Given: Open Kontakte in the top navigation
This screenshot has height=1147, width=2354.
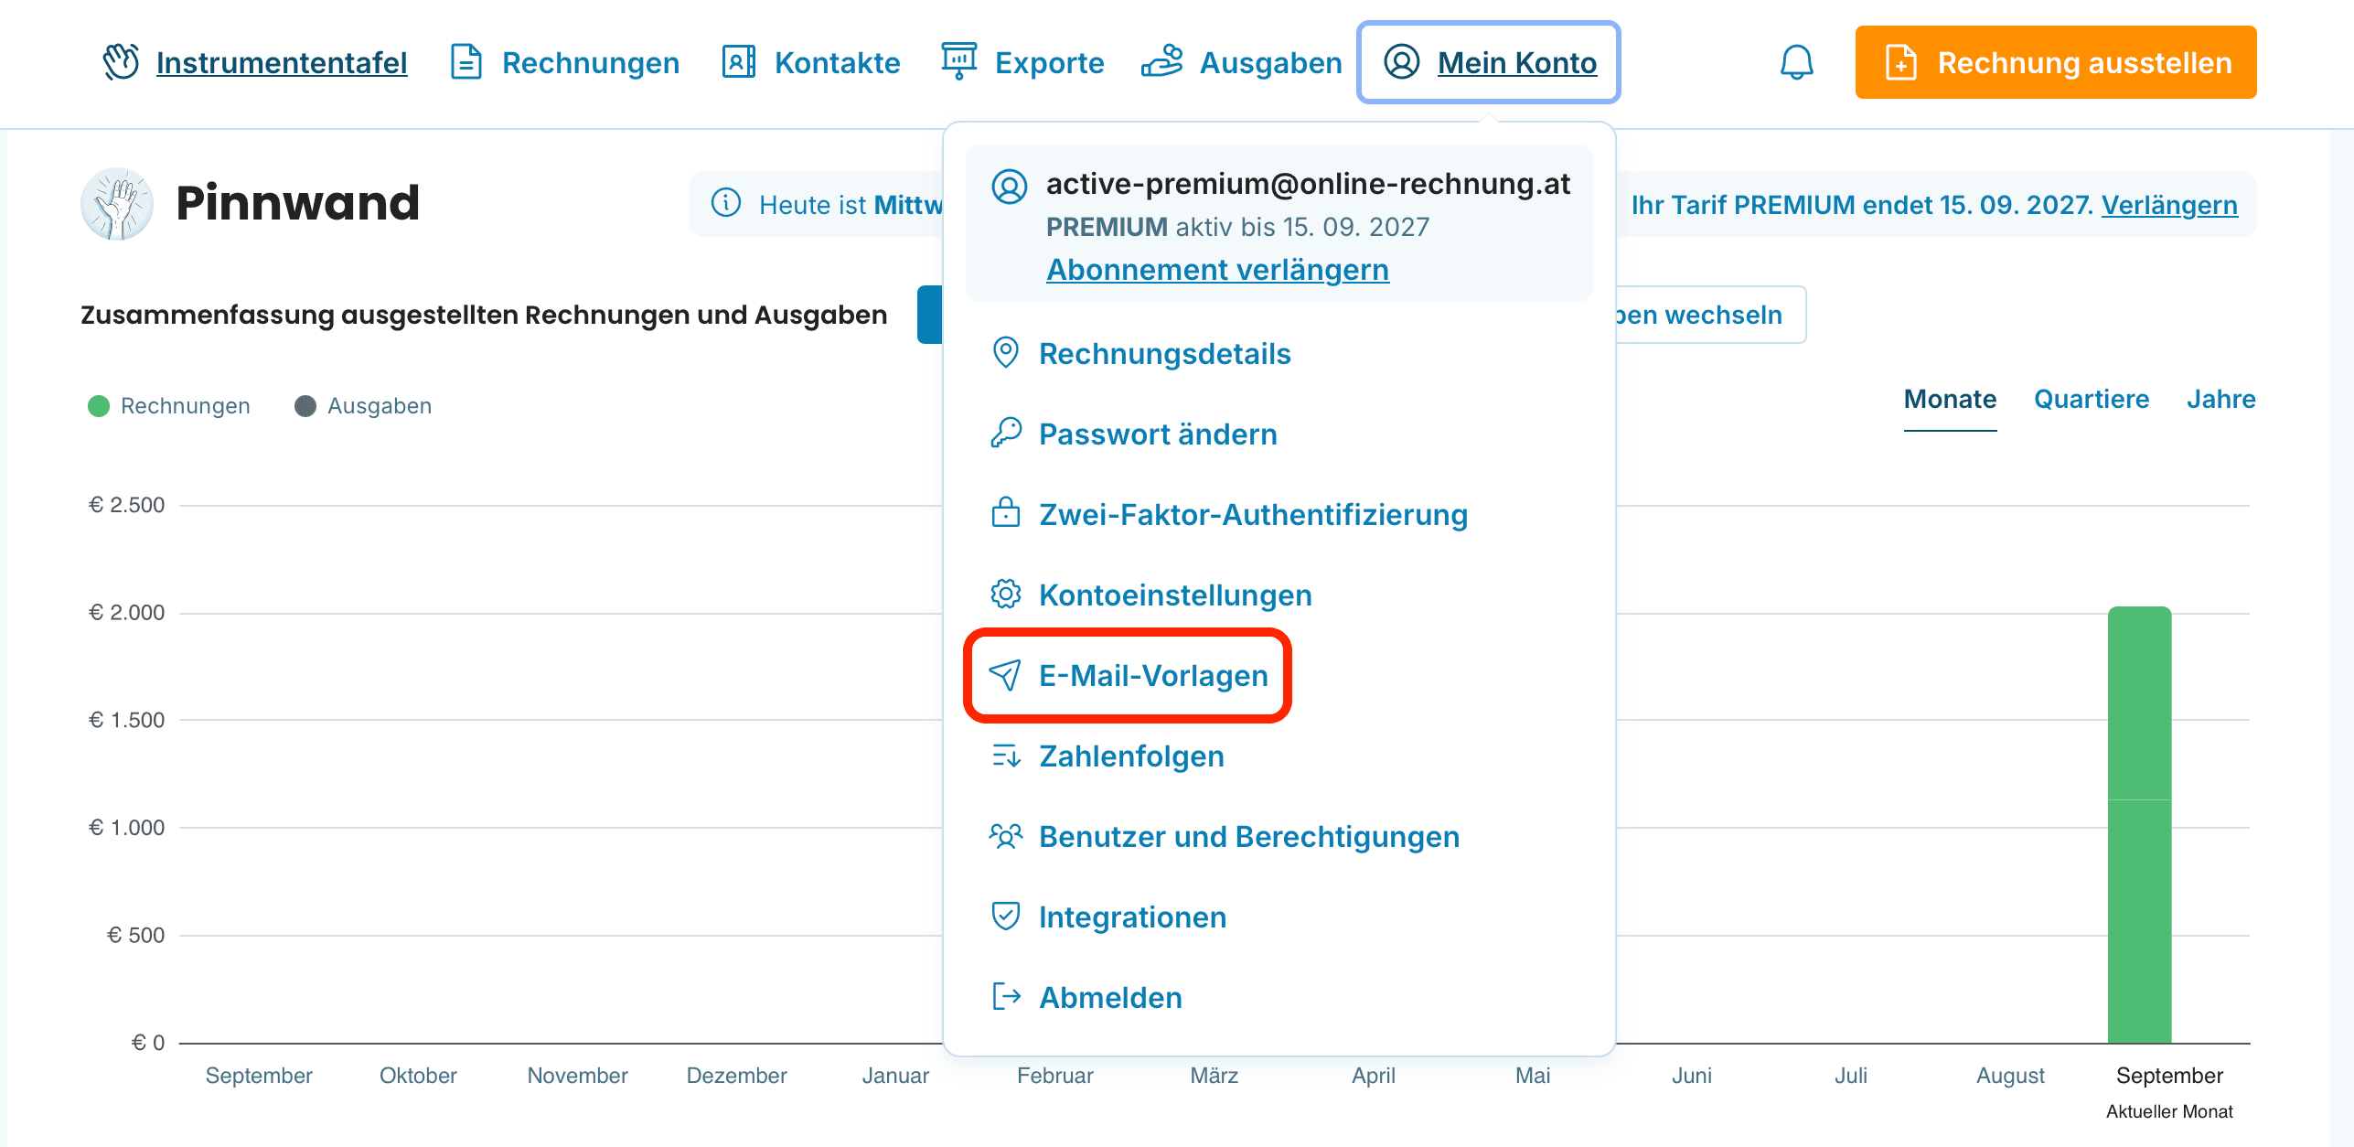Looking at the screenshot, I should pos(838,63).
